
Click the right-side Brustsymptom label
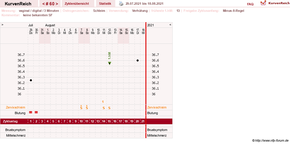(x=157, y=130)
